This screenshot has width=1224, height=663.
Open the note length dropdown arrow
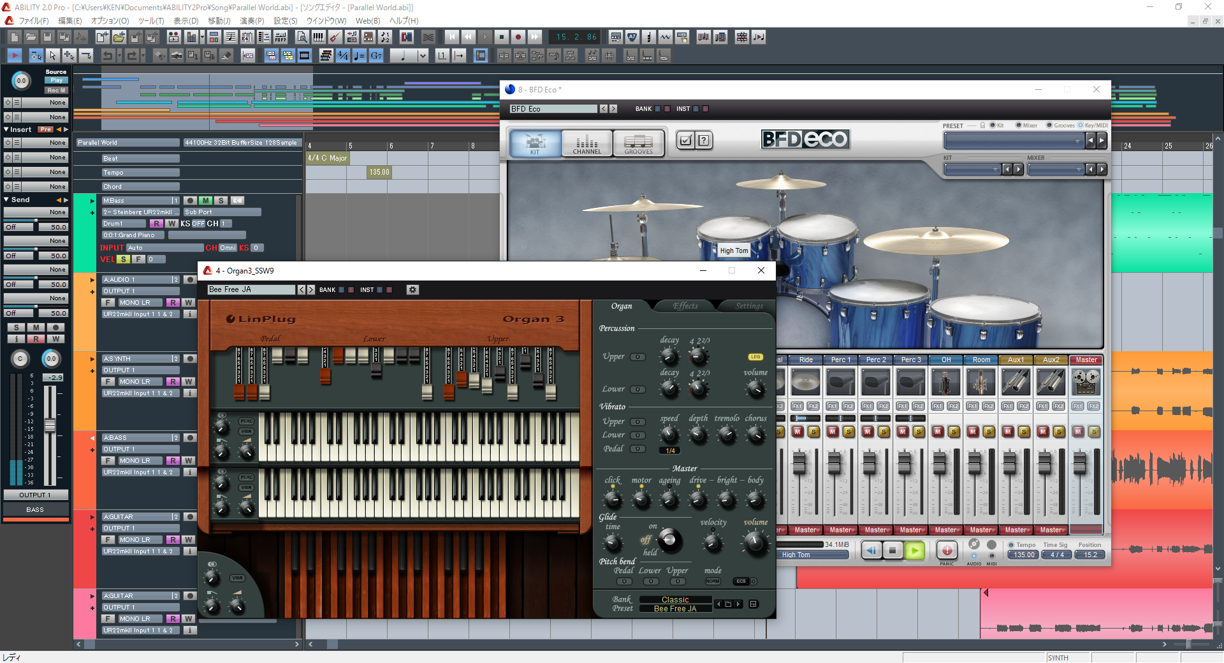click(x=422, y=56)
